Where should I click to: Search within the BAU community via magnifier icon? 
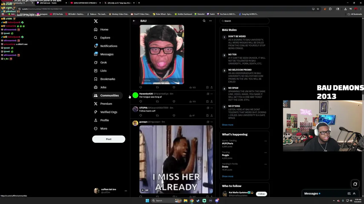204,21
